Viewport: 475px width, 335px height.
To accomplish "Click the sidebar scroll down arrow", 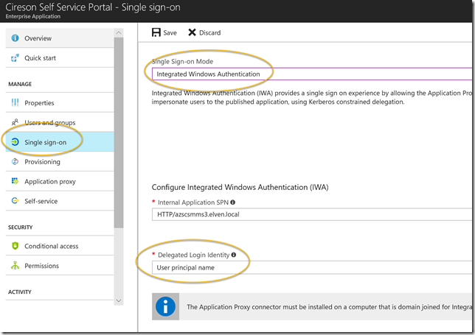I will pyautogui.click(x=119, y=300).
